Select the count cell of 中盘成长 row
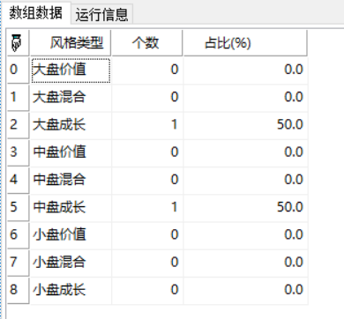This screenshot has width=344, height=319. [x=147, y=207]
